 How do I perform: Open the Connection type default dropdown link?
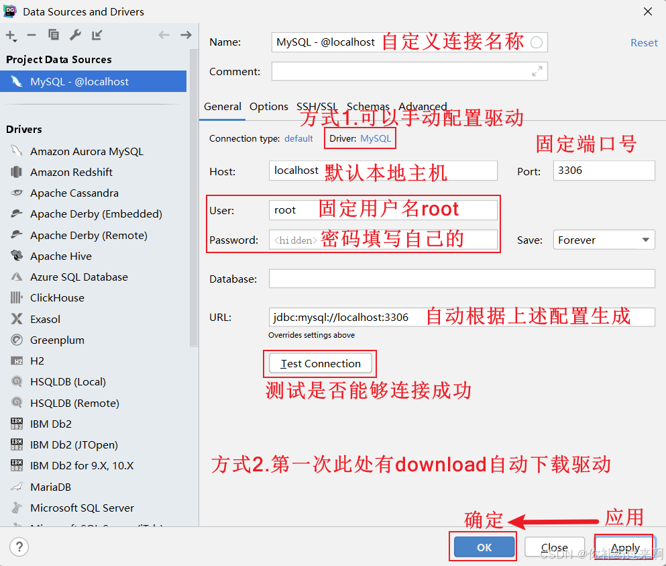click(x=298, y=138)
